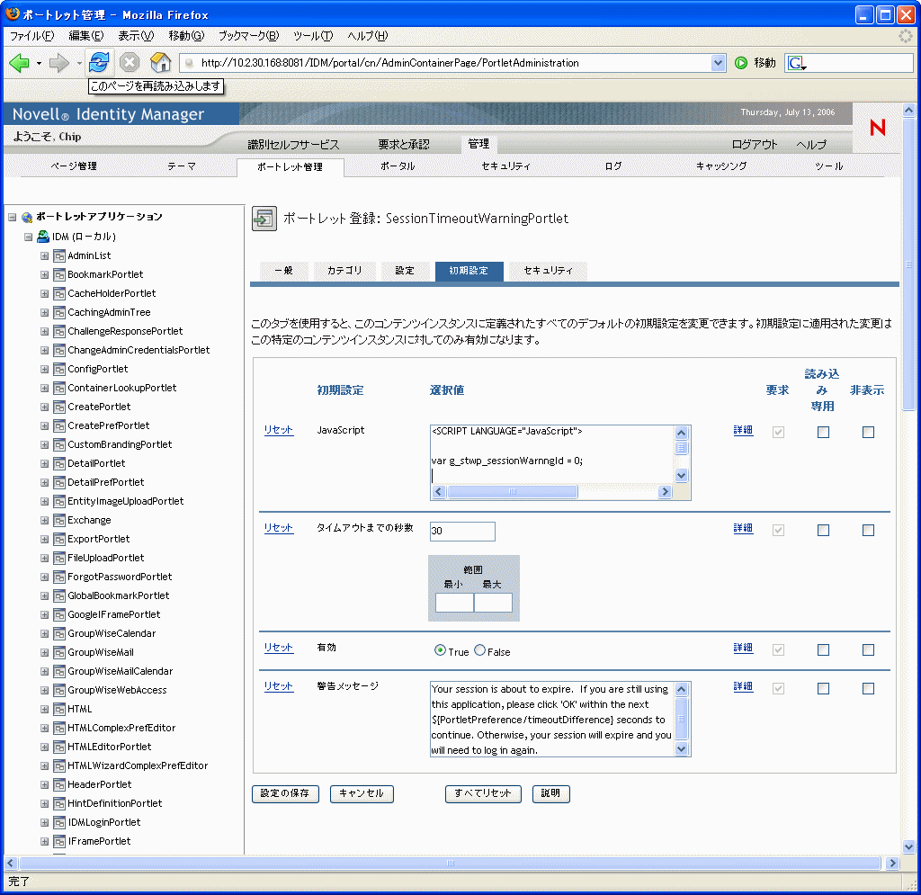Toggle hidden checkbox for JavaScript row
The width and height of the screenshot is (921, 895).
click(868, 433)
